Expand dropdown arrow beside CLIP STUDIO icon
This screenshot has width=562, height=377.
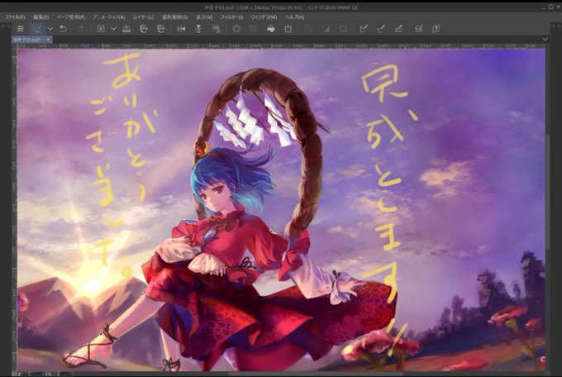pos(50,29)
